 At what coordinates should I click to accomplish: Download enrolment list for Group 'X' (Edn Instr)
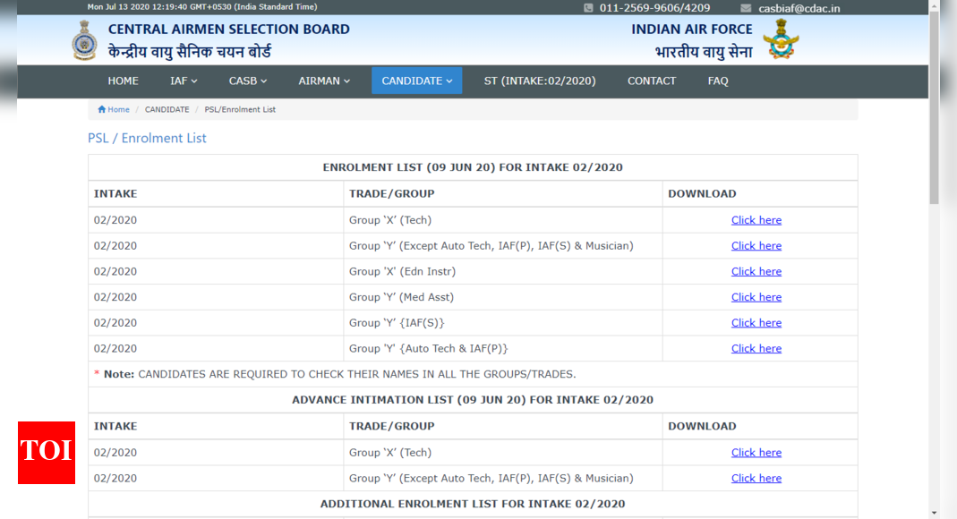[756, 271]
